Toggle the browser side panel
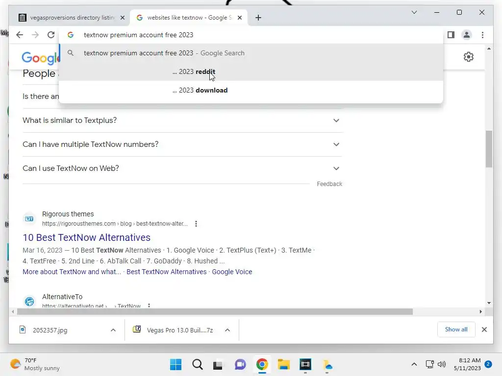The height and width of the screenshot is (376, 502). pyautogui.click(x=451, y=35)
